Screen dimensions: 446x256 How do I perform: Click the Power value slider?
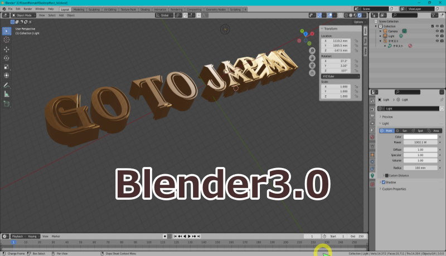click(x=420, y=142)
